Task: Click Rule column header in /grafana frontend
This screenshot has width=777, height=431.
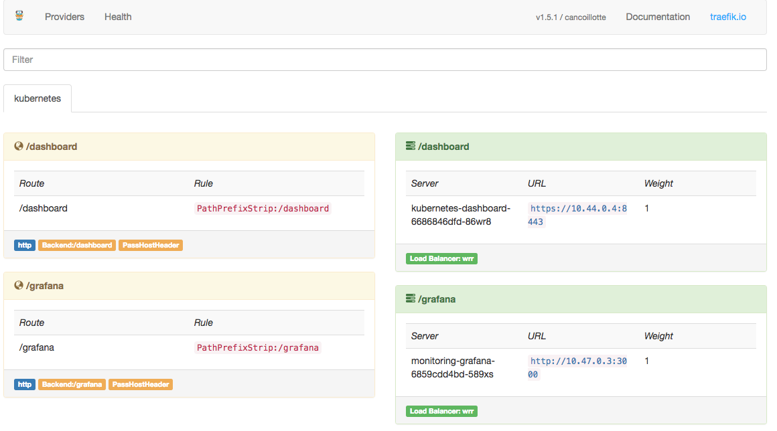Action: coord(203,322)
